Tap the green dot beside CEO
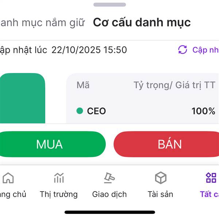 80,111
